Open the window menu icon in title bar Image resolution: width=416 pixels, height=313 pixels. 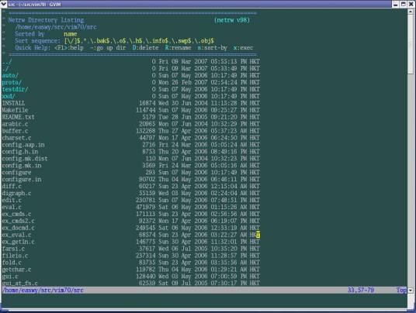[x=4, y=4]
